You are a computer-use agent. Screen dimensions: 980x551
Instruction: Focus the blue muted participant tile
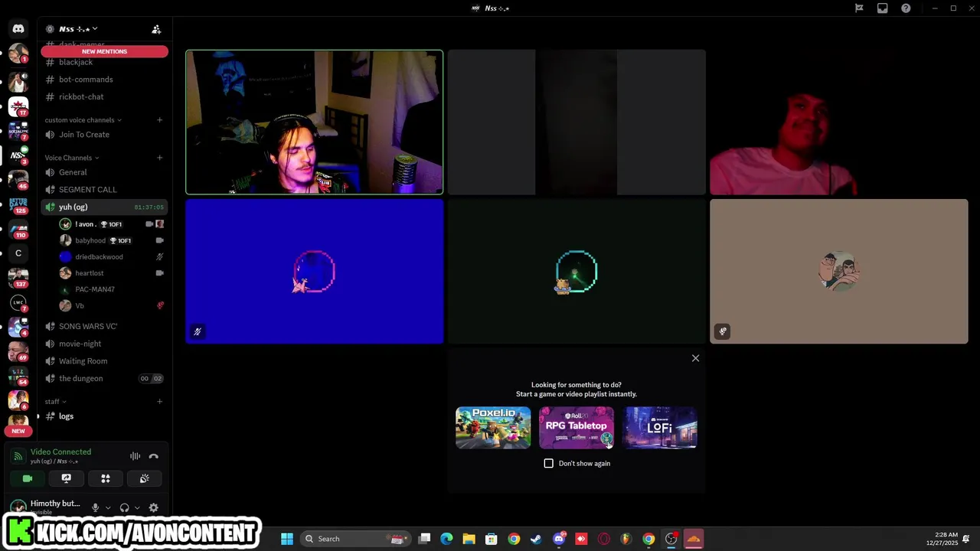click(314, 272)
